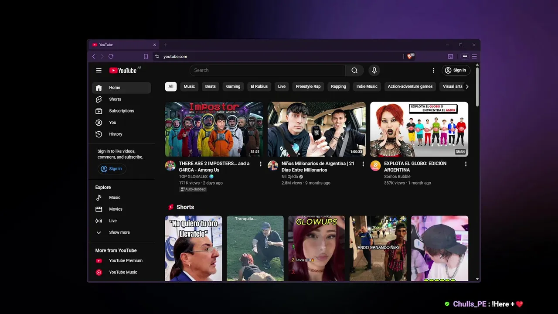Click the browser forward arrow
This screenshot has height=314, width=558.
point(102,56)
